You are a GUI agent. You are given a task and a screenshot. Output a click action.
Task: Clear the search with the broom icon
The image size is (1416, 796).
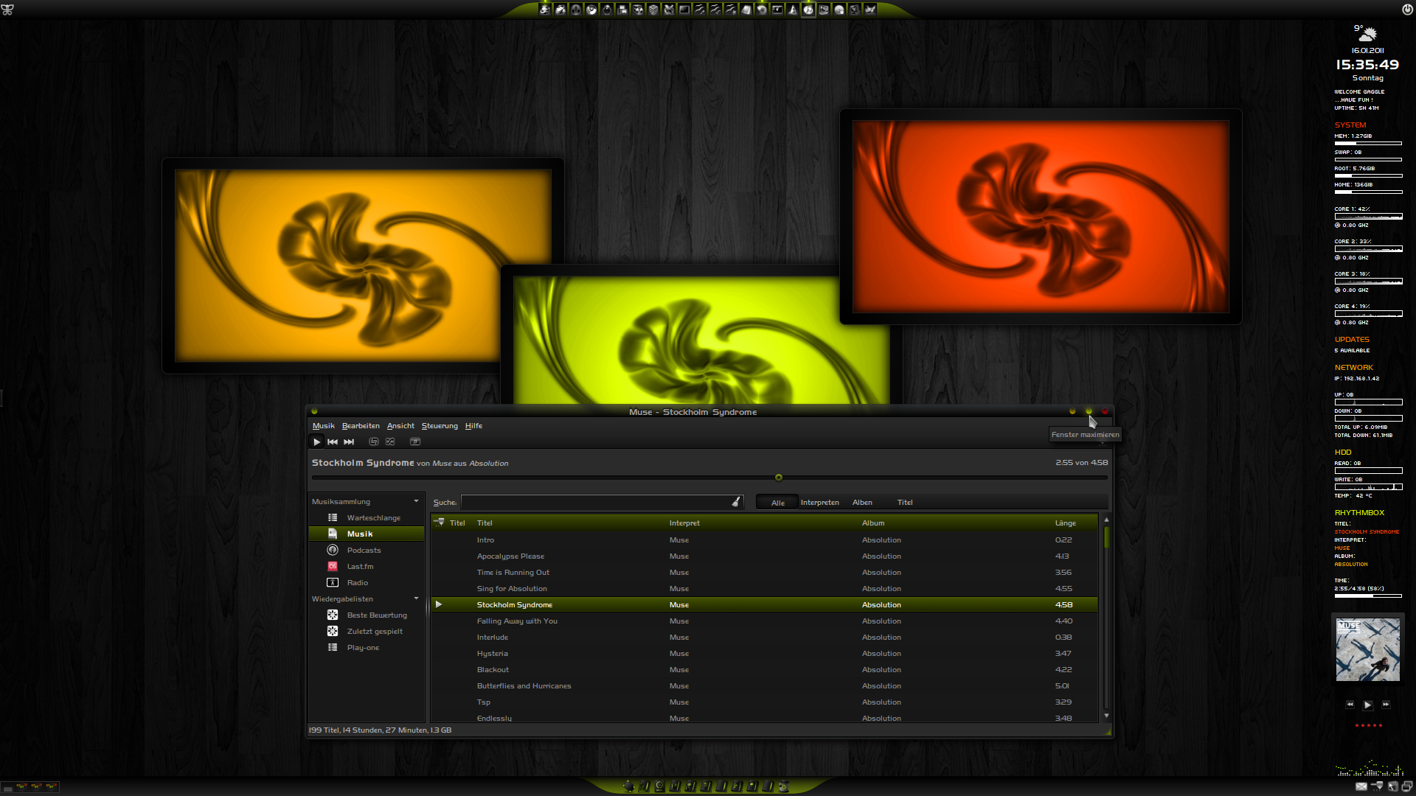736,503
